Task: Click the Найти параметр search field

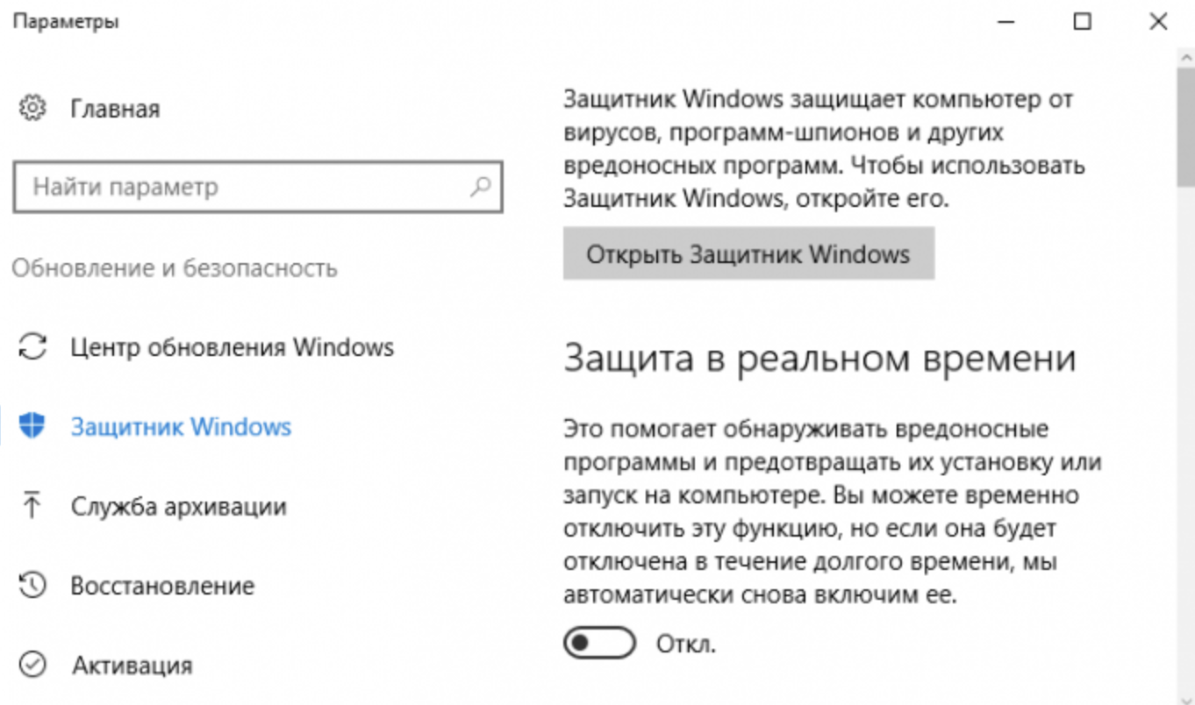Action: coord(246,187)
